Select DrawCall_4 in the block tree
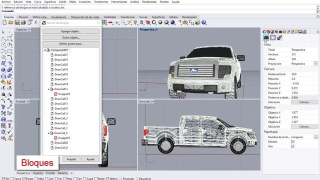The width and height of the screenshot is (320, 180). click(x=61, y=113)
